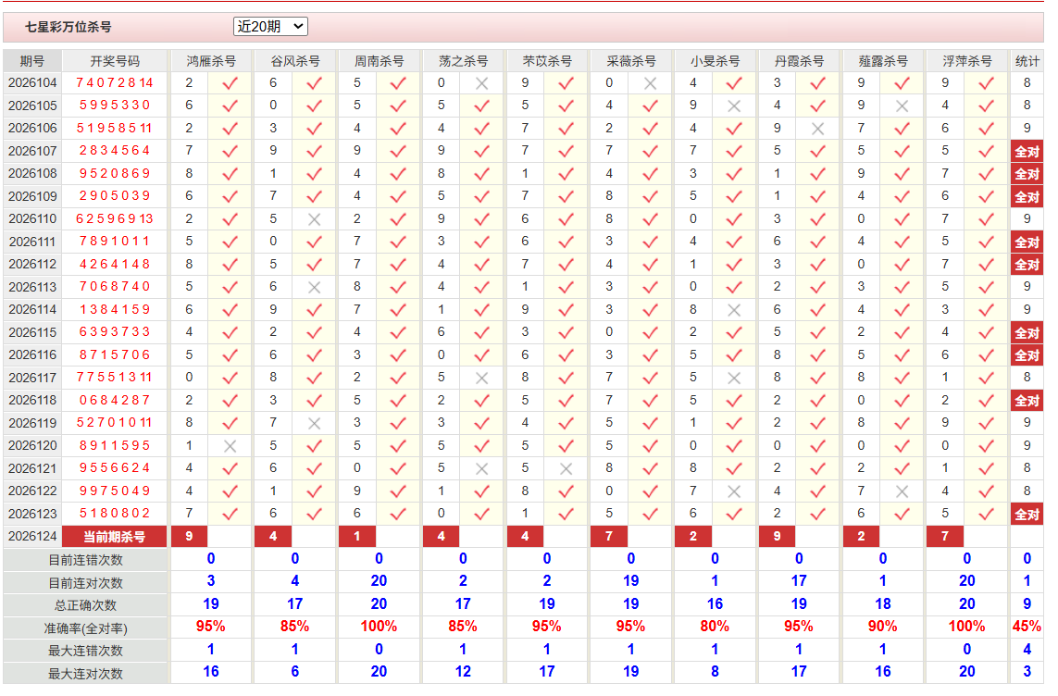
Task: Select the 浮萍杀号 column header
Action: [967, 61]
